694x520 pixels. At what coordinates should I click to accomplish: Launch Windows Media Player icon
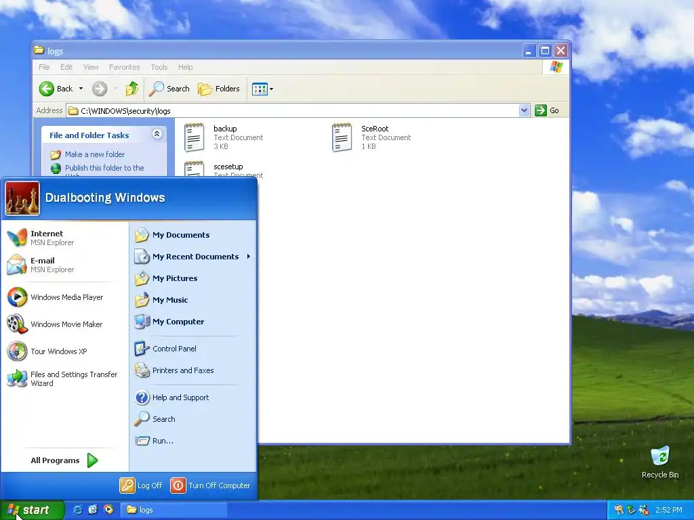click(x=17, y=297)
